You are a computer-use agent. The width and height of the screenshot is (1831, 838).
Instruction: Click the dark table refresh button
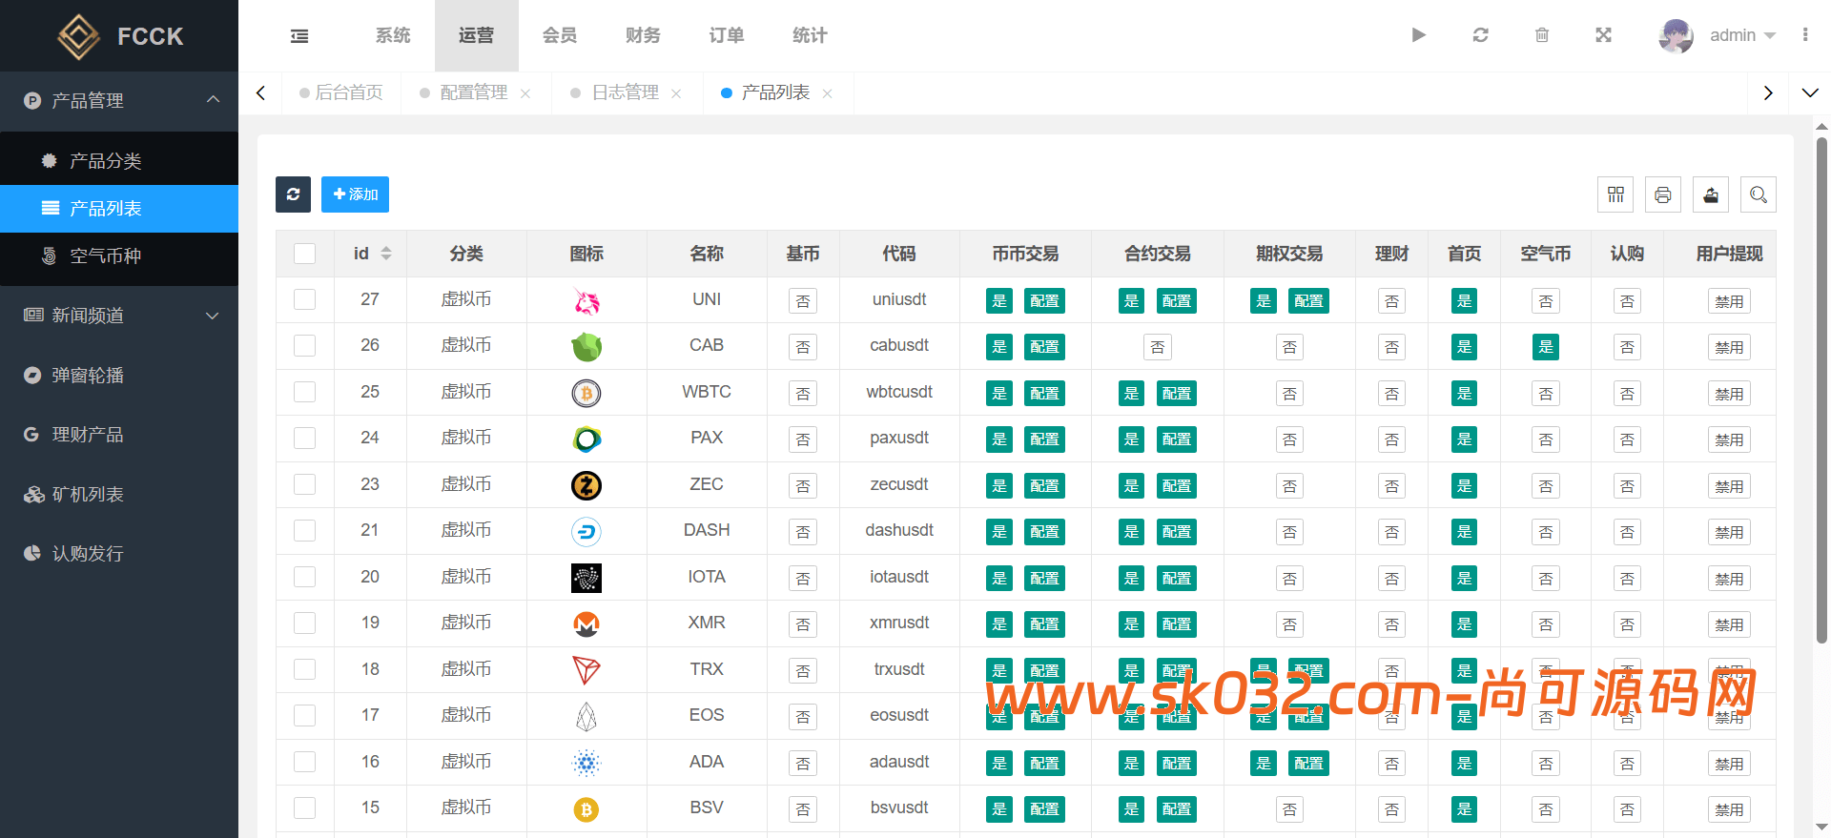293,194
